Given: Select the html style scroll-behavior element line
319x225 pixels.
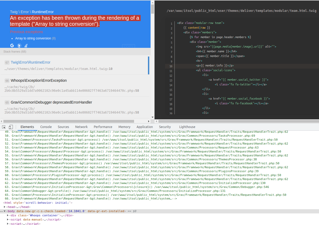Looking at the screenshot, I should click(x=38, y=203).
